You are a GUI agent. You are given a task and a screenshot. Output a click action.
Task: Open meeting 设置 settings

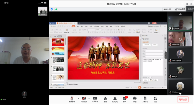click(x=155, y=100)
